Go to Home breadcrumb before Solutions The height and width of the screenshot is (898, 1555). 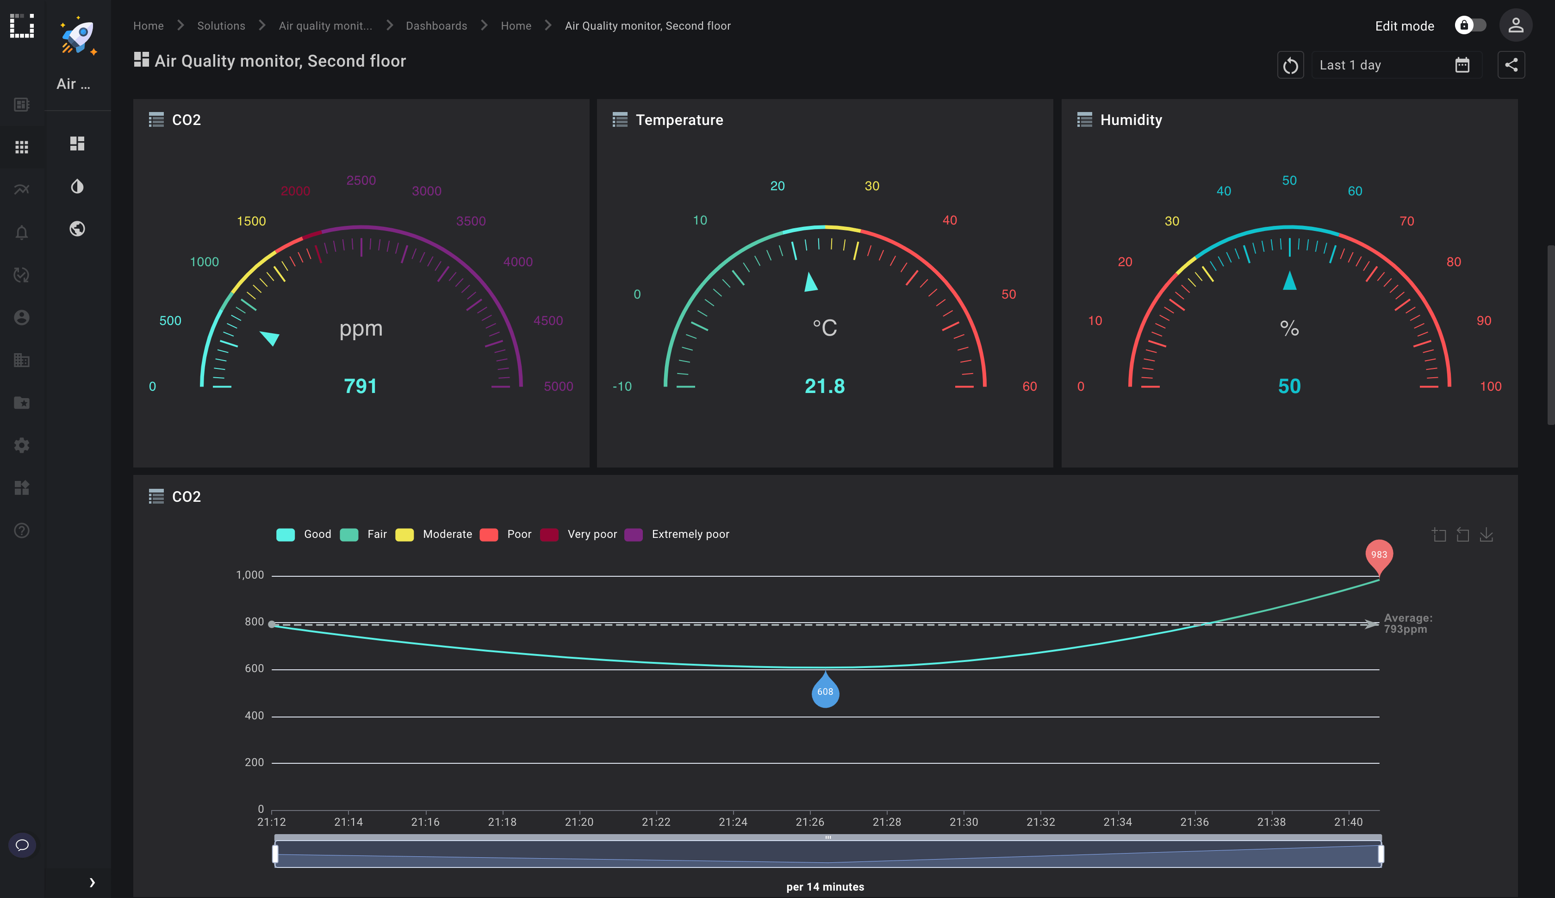point(149,26)
